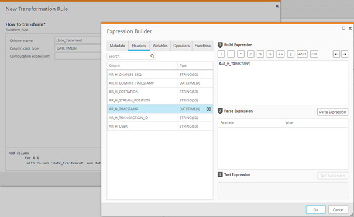Insert the minus operator button
This screenshot has height=217, width=354.
[x=231, y=54]
